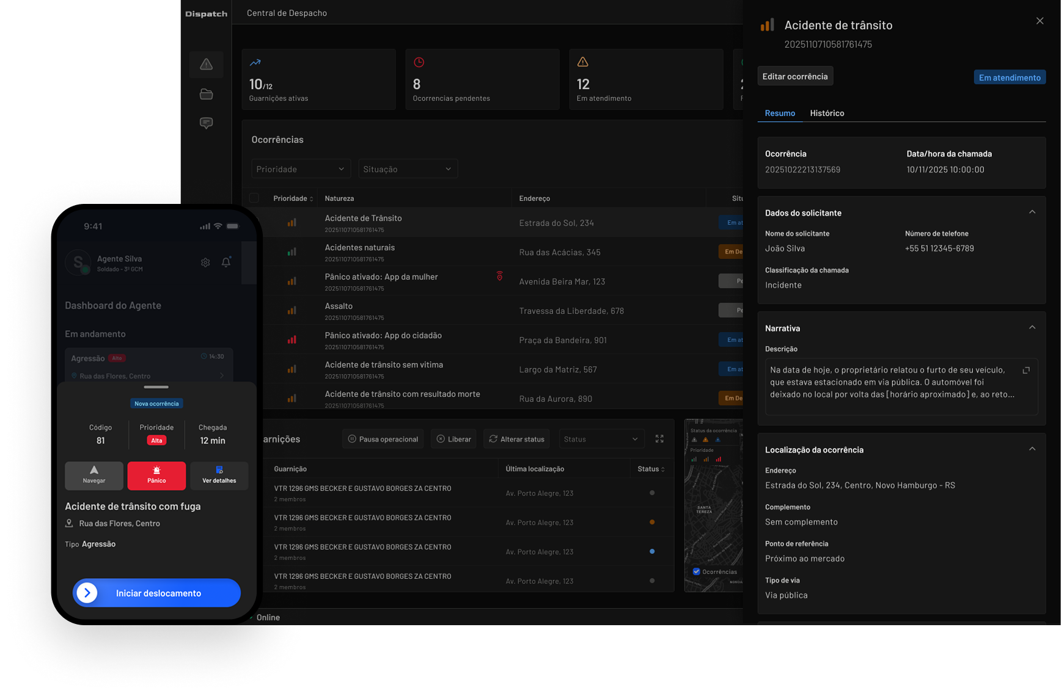The image size is (1061, 696).
Task: Click the Online status indicator
Action: [264, 617]
